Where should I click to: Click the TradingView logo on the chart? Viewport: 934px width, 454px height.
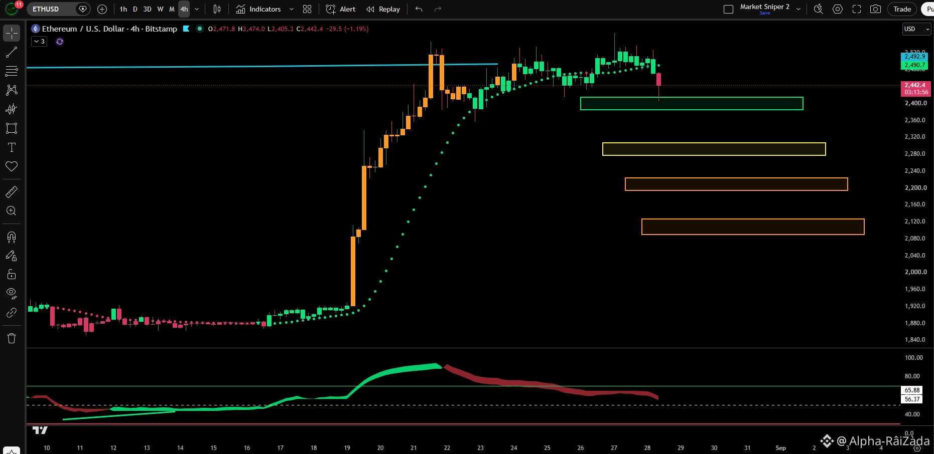pos(40,430)
